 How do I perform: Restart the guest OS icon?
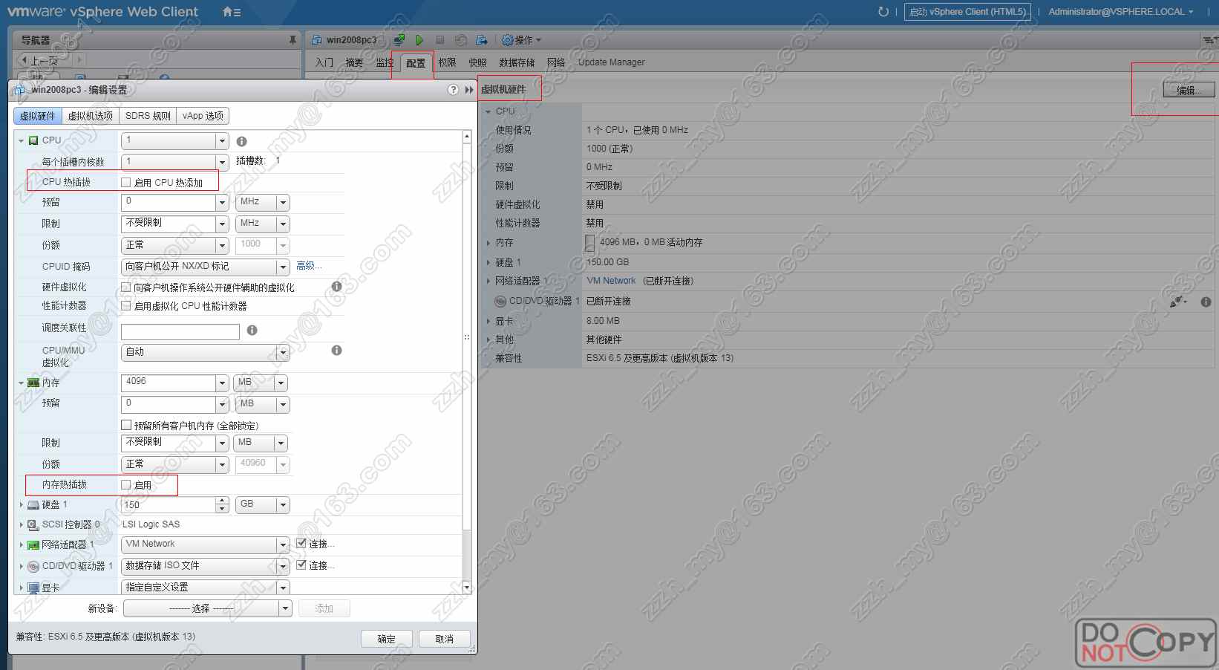[x=460, y=40]
